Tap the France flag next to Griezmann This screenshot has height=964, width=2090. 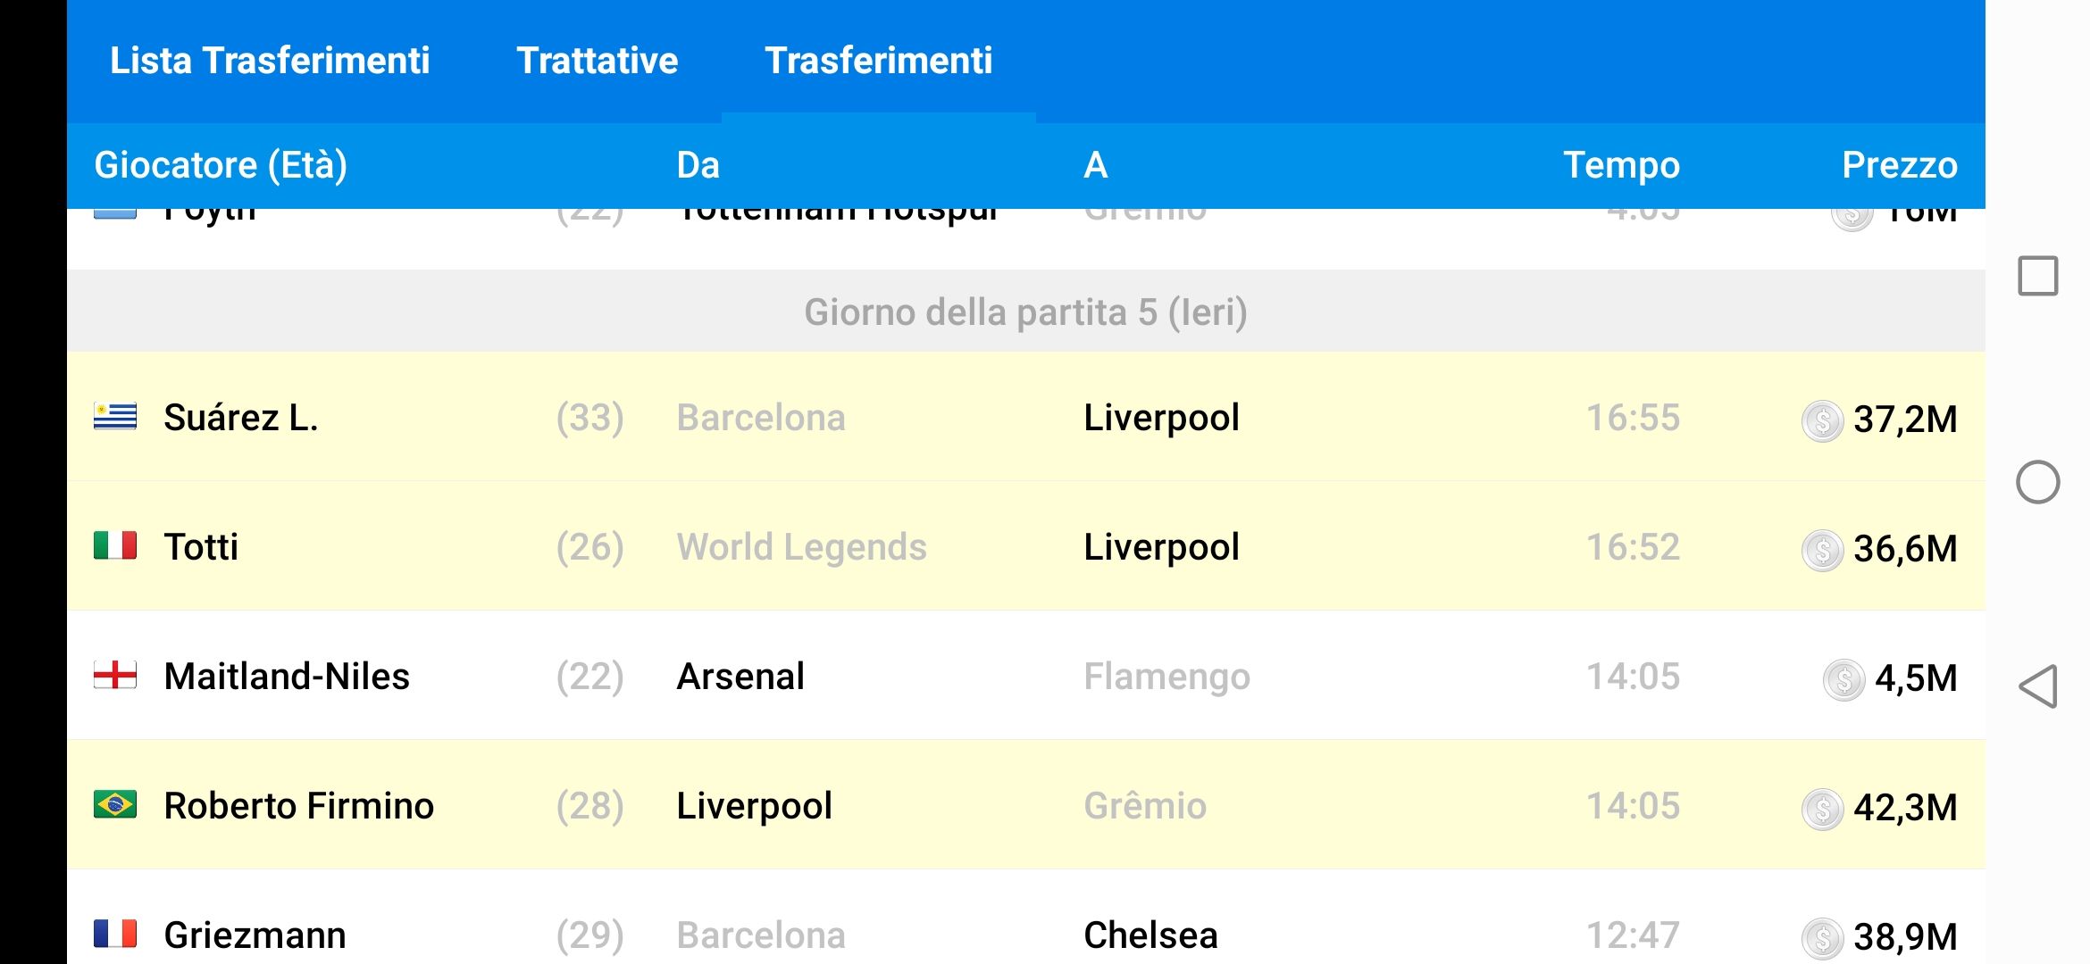(115, 934)
